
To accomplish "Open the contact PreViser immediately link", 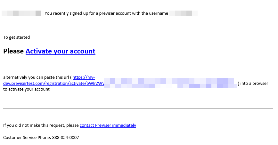I will pos(108,125).
